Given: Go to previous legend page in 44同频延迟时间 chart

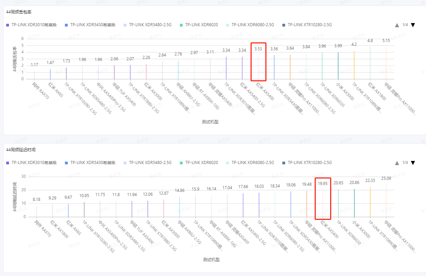Looking at the screenshot, I should (397, 163).
